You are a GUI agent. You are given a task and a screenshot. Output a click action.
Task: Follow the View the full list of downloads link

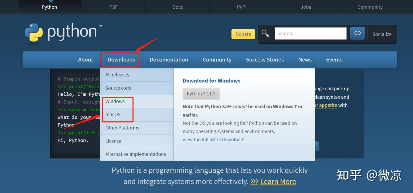click(x=214, y=139)
